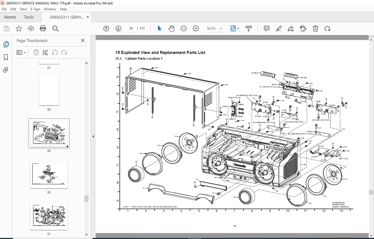374x239 pixels.
Task: Select the page 90 thumbnail
Action: (x=49, y=175)
